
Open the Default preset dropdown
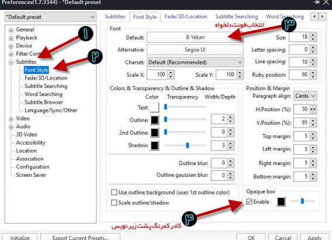pyautogui.click(x=50, y=17)
